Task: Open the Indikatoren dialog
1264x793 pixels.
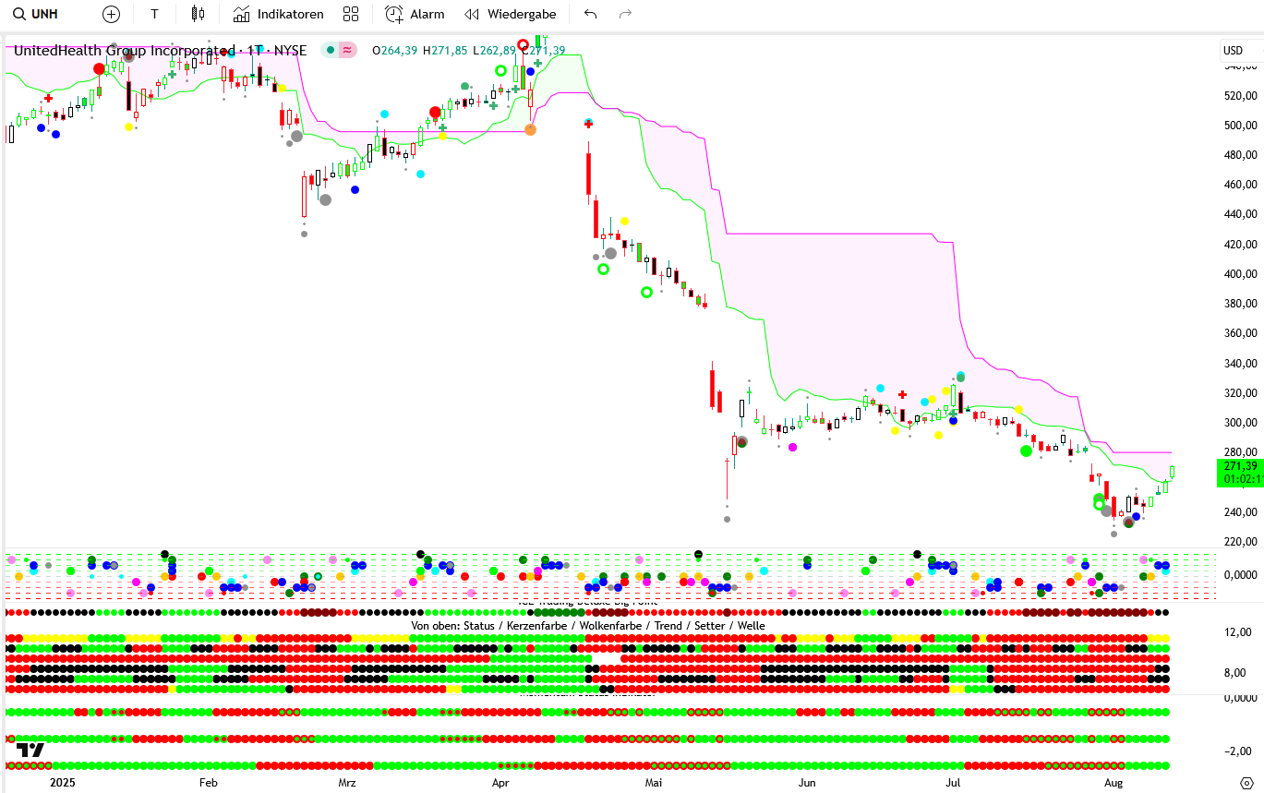Action: pyautogui.click(x=278, y=14)
